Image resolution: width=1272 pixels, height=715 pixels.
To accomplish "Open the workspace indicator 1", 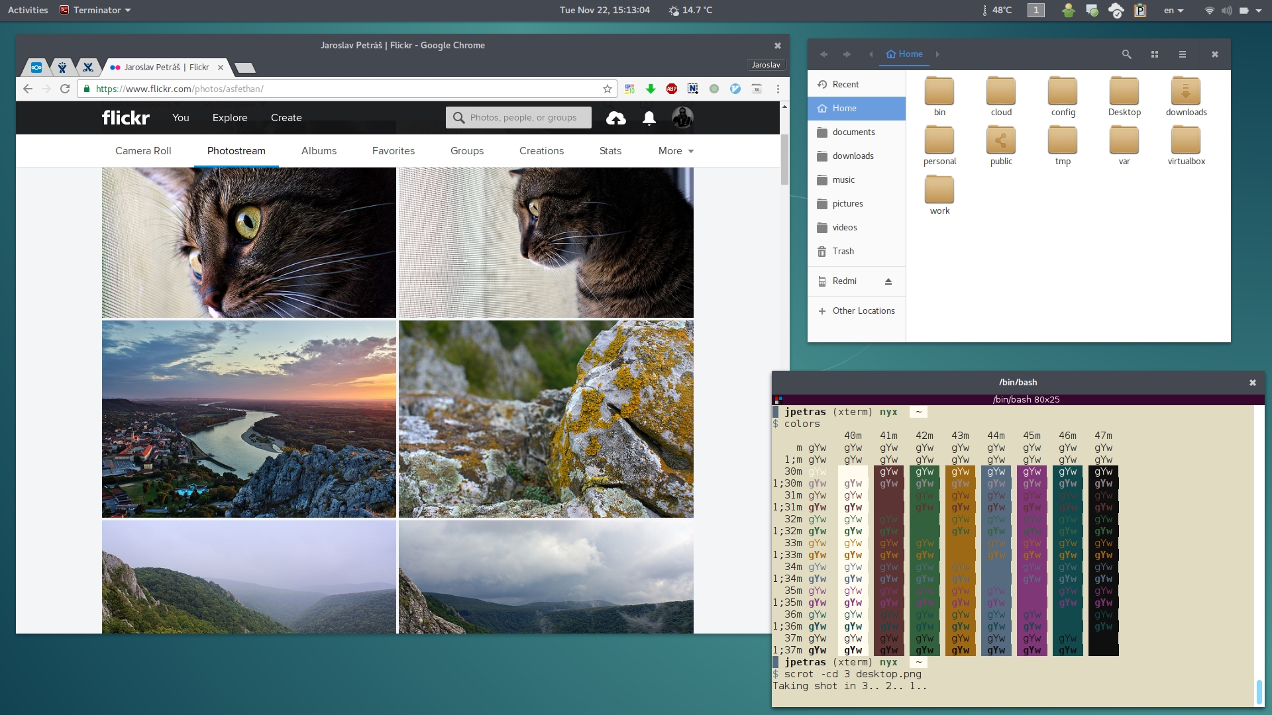I will coord(1036,10).
